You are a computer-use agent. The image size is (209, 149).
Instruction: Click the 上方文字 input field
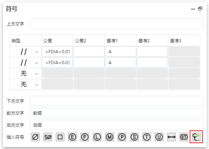117,24
